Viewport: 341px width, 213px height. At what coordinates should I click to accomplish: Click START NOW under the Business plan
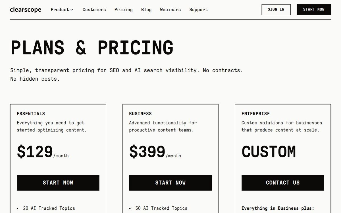170,183
